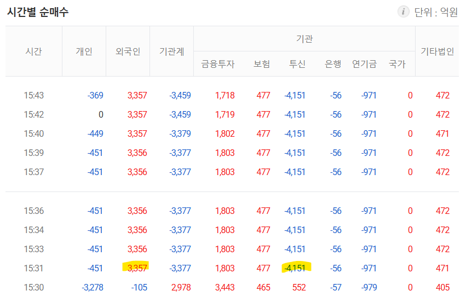472x302 pixels.
Task: Select the 15:36 time cell
Action: click(34, 211)
